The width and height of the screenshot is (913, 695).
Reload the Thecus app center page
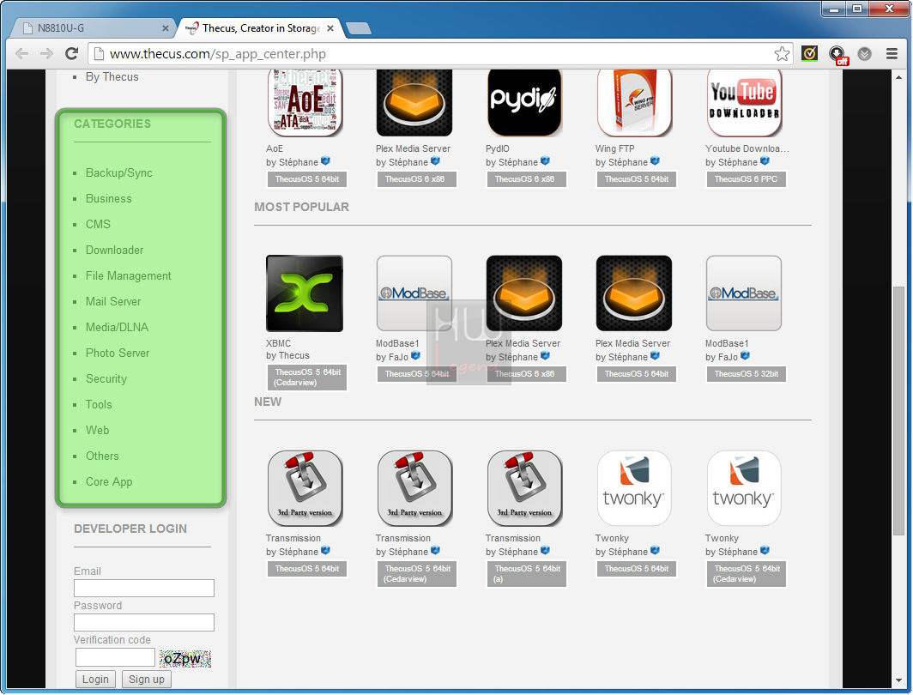tap(71, 54)
